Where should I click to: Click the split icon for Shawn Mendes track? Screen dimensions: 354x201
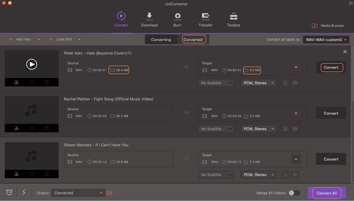(295, 175)
